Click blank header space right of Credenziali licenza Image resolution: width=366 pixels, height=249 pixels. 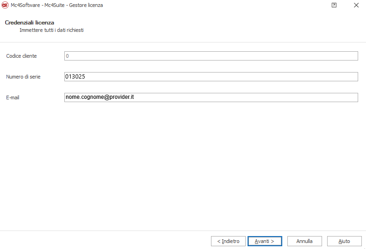tap(208, 25)
